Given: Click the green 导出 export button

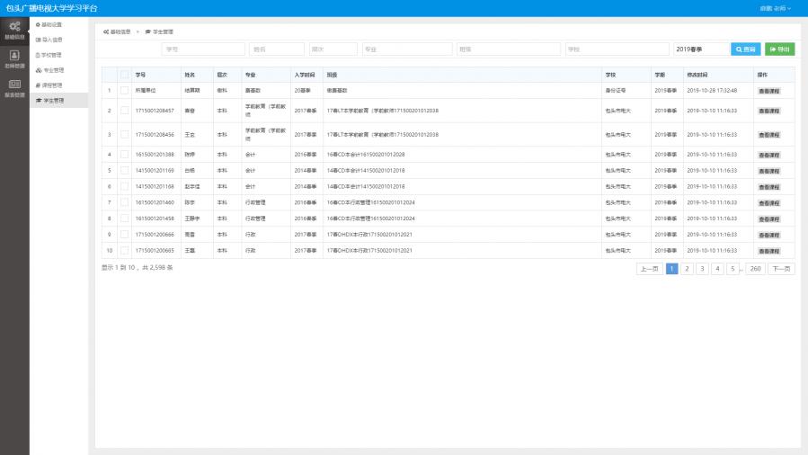Looking at the screenshot, I should pyautogui.click(x=780, y=49).
